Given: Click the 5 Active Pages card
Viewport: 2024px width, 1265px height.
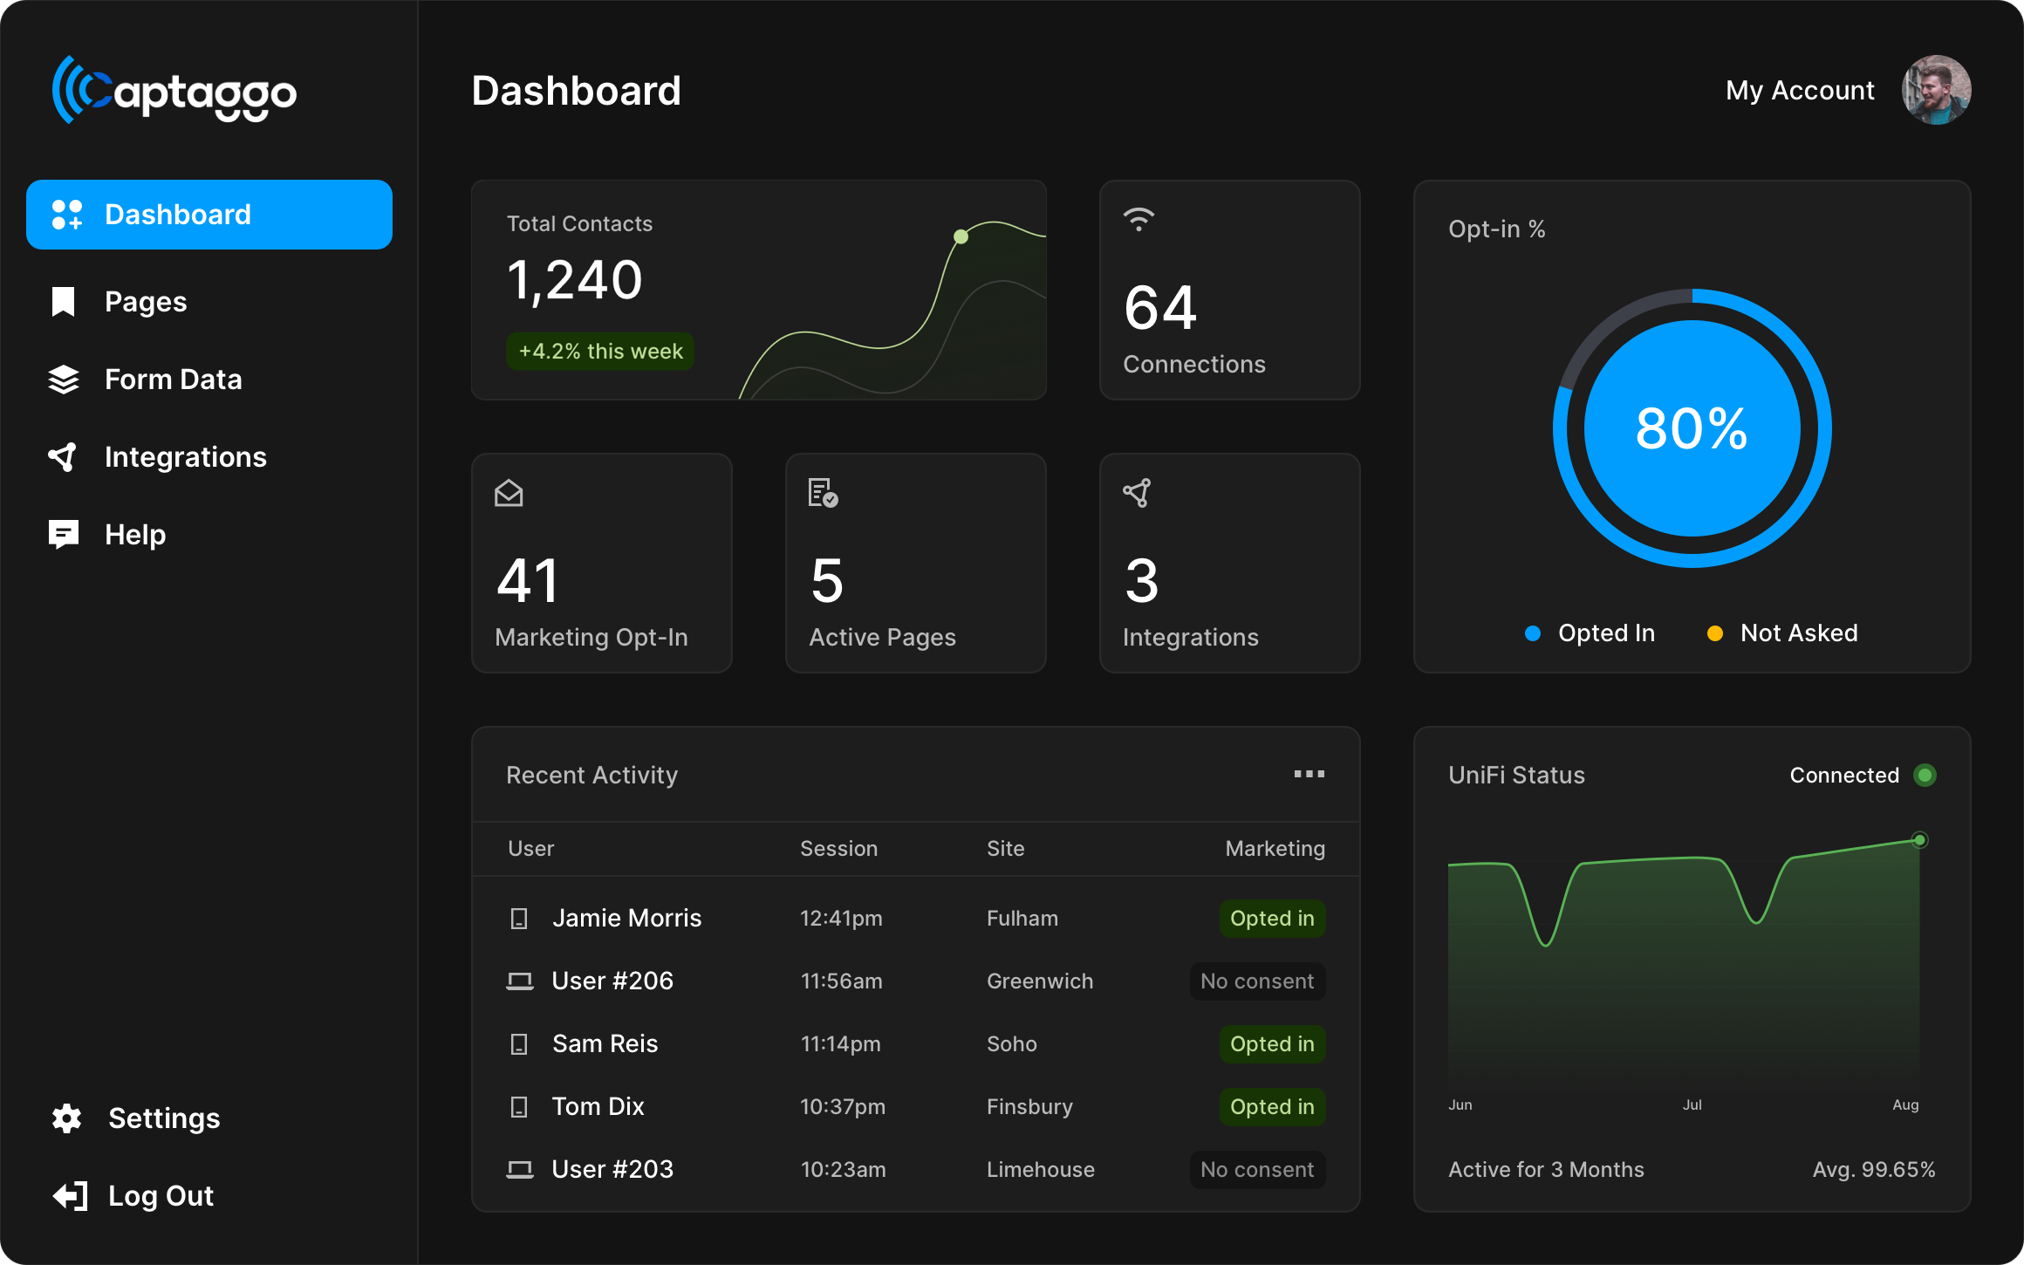Looking at the screenshot, I should (915, 563).
